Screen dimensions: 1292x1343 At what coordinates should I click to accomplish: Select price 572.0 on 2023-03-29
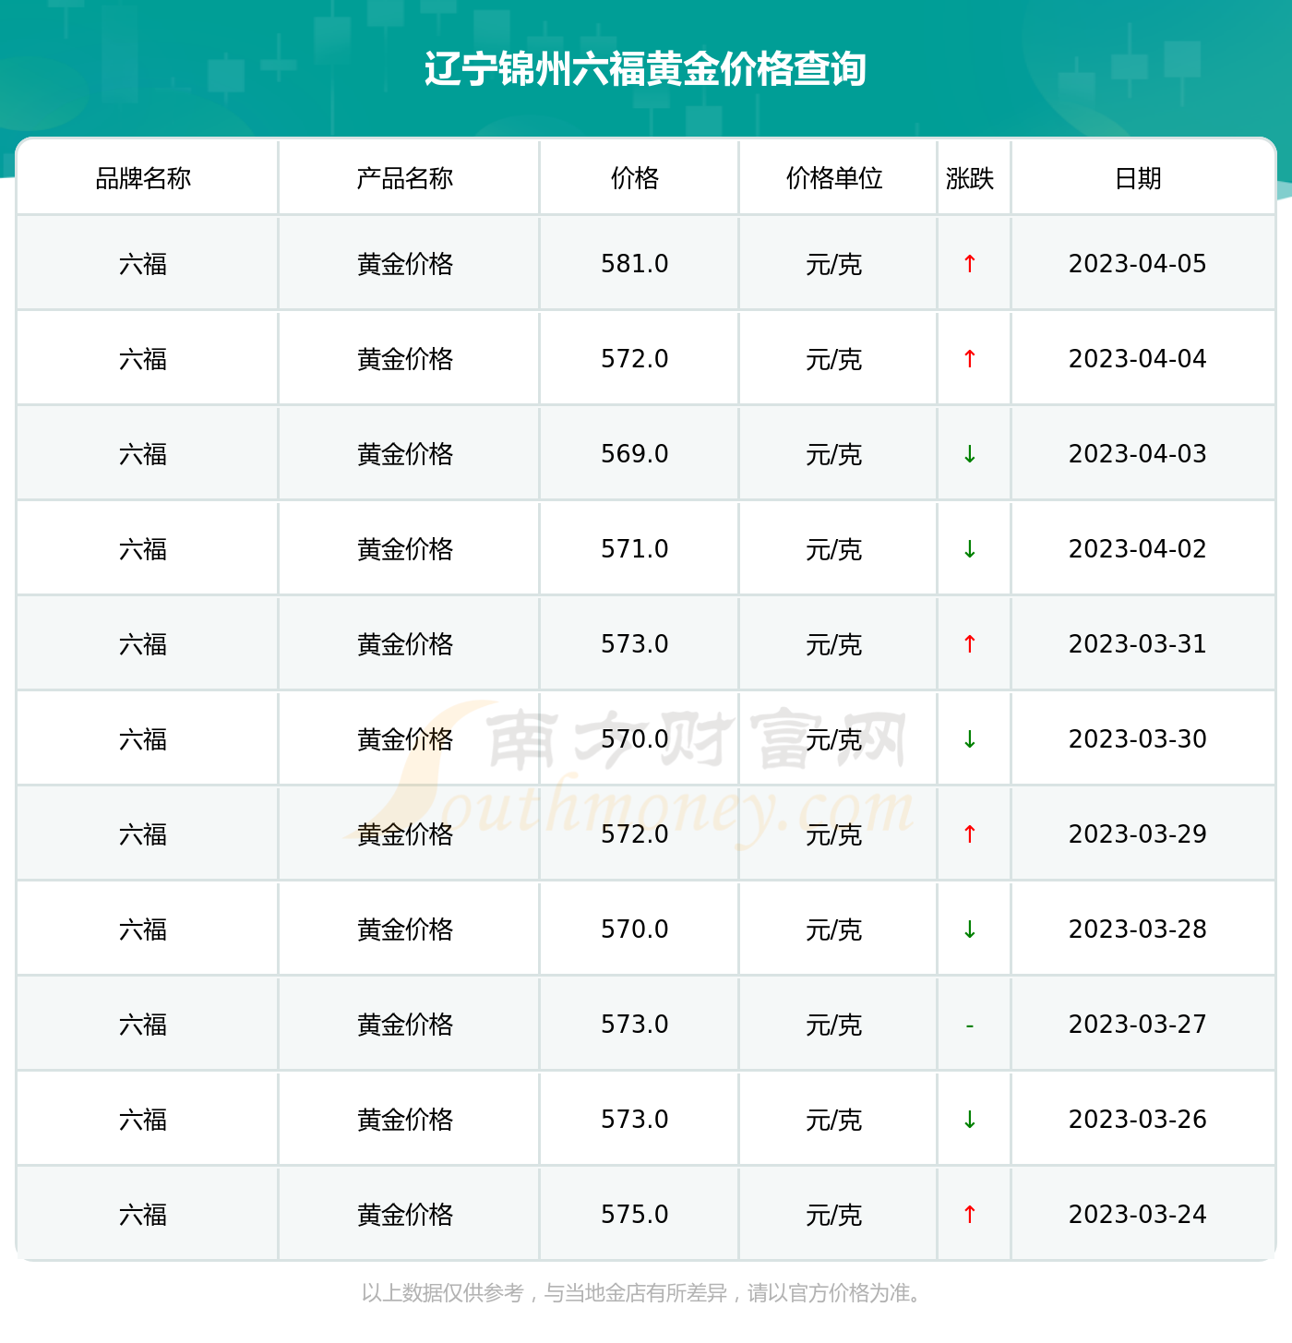click(x=635, y=834)
